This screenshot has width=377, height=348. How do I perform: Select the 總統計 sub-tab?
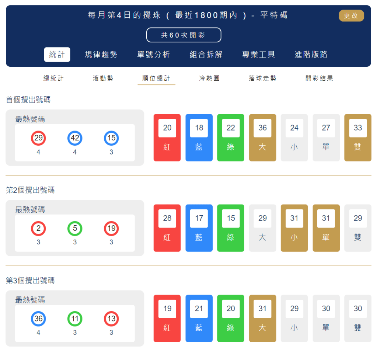pos(53,78)
